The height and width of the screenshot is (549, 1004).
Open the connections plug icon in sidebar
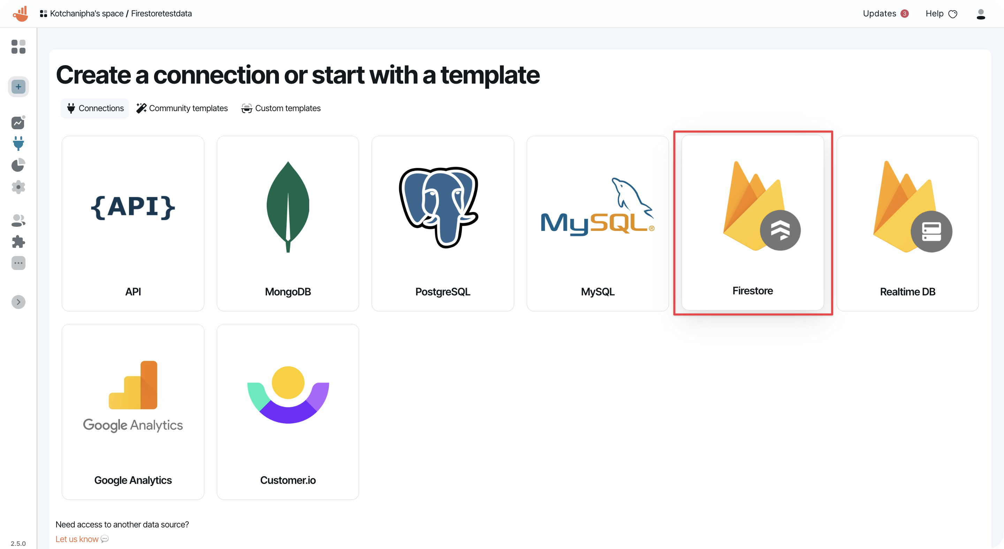tap(18, 143)
